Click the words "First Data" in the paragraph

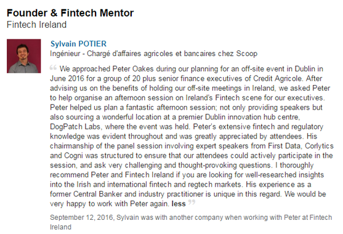click(x=285, y=146)
